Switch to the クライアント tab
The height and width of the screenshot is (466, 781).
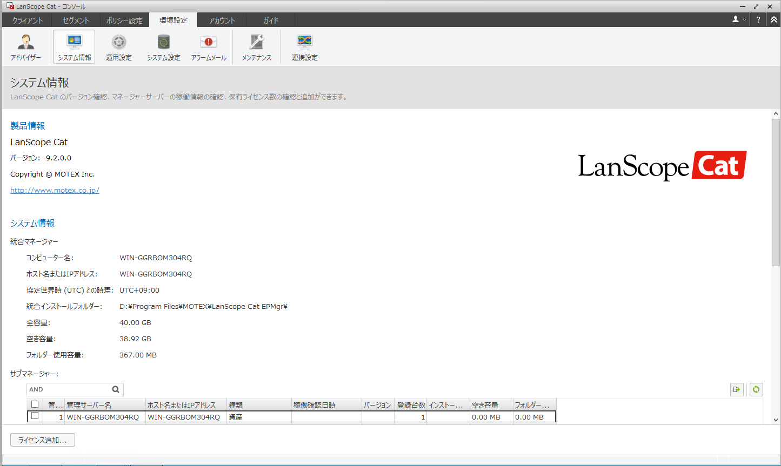pyautogui.click(x=27, y=20)
